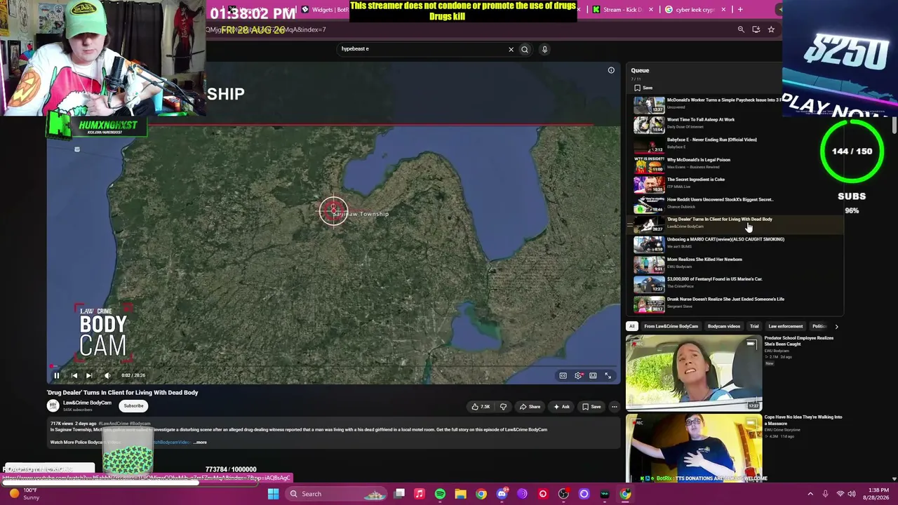Open video player settings gear
Screen dimensions: 898x505
pos(578,375)
